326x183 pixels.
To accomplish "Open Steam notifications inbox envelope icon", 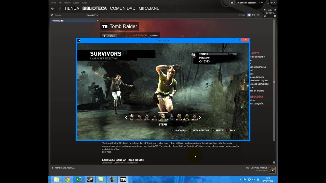I will pyautogui.click(x=232, y=3).
